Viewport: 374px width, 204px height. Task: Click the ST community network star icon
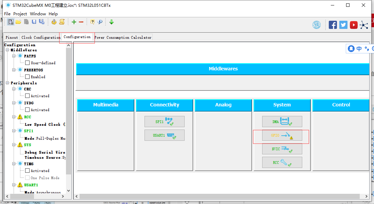pos(364,25)
